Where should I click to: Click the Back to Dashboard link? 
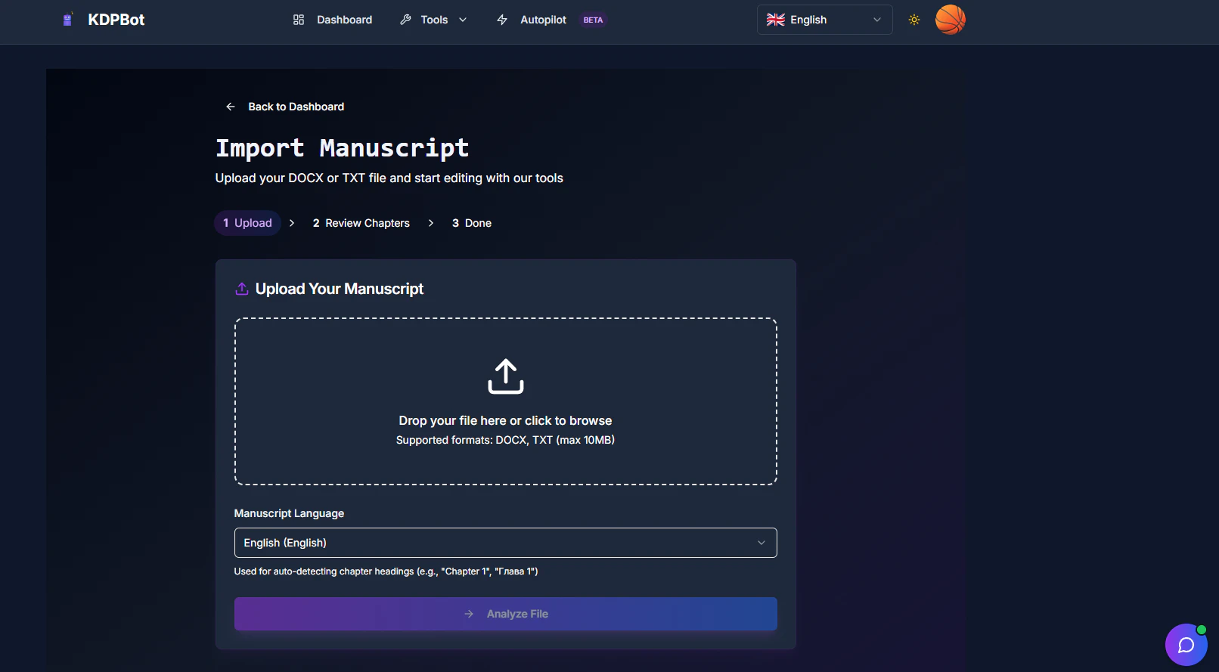tap(285, 107)
